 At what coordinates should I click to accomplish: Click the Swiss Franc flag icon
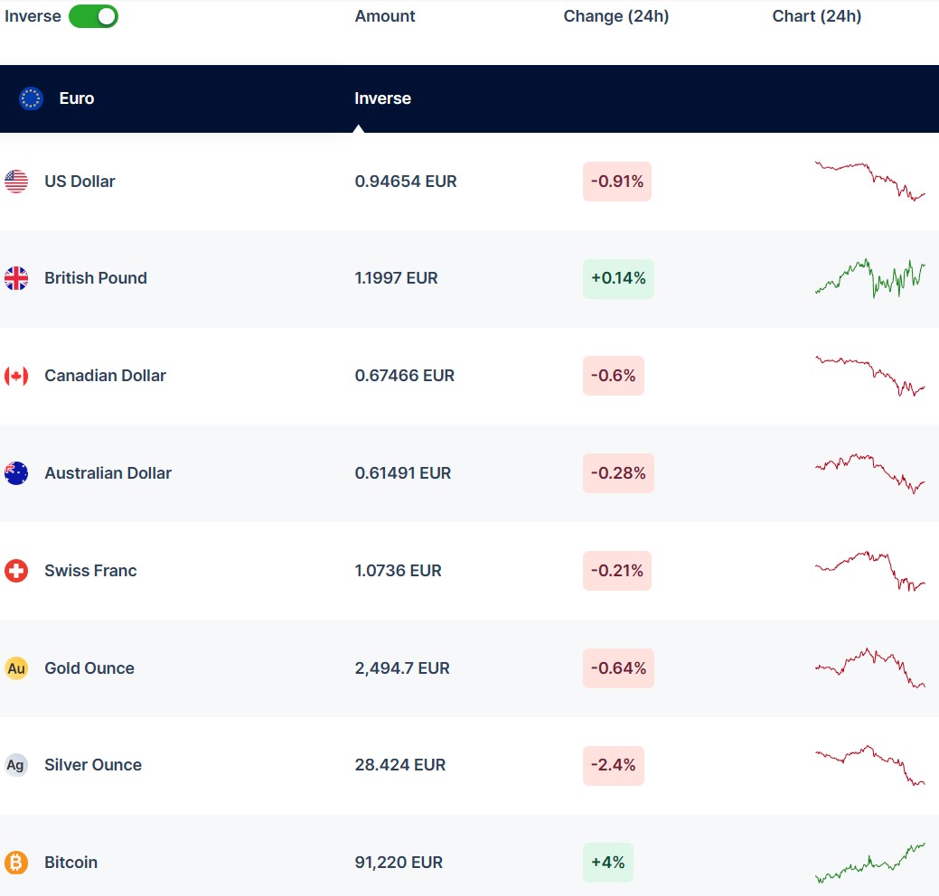(16, 571)
